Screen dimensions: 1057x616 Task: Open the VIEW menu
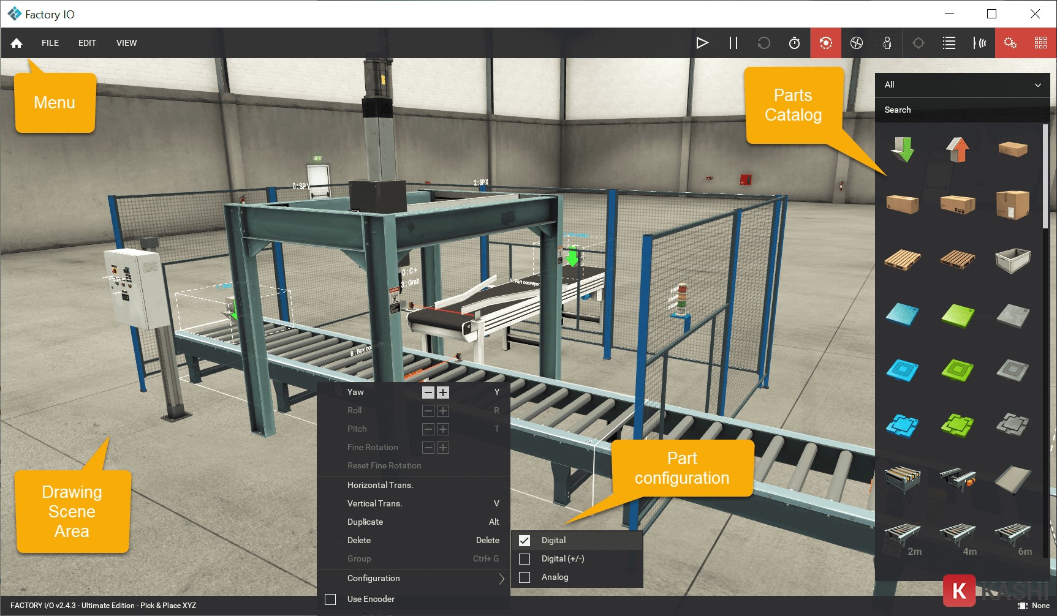[x=126, y=43]
